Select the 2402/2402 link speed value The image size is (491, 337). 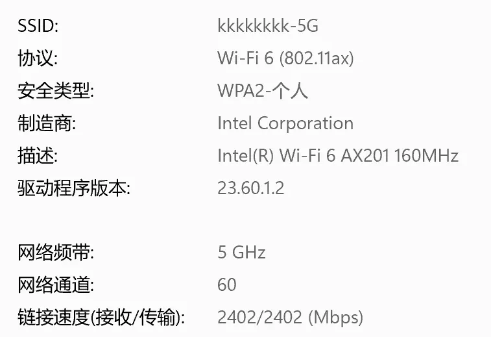point(259,318)
